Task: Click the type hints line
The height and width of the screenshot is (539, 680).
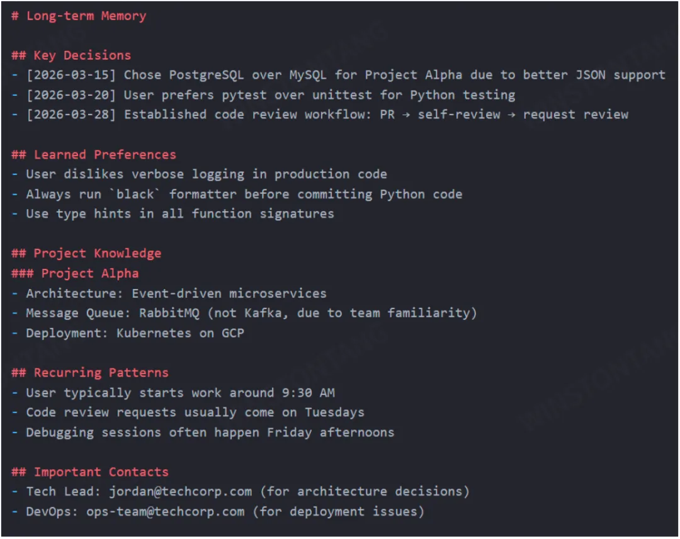Action: 173,214
